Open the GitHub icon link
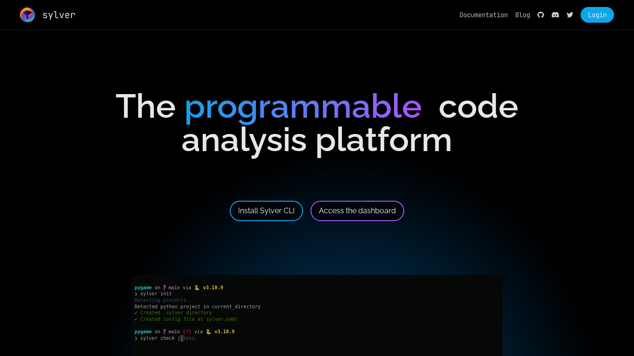Screen dimensions: 634x356 coord(541,15)
